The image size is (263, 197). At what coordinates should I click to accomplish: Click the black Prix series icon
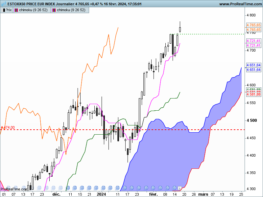click(x=4, y=10)
